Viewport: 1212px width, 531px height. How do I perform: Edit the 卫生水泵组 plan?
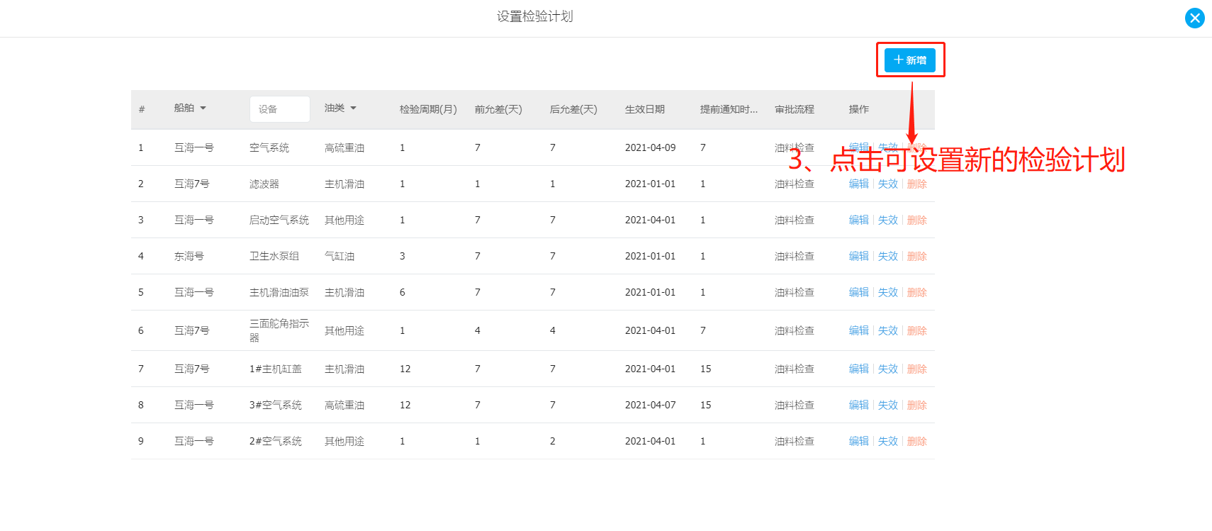(x=858, y=256)
